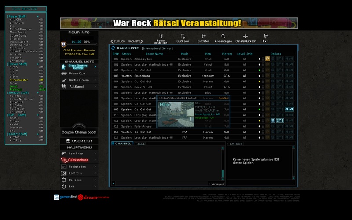This screenshot has width=352, height=220.
Task: Click the chat panel vertical scrollbar
Action: [x=223, y=163]
